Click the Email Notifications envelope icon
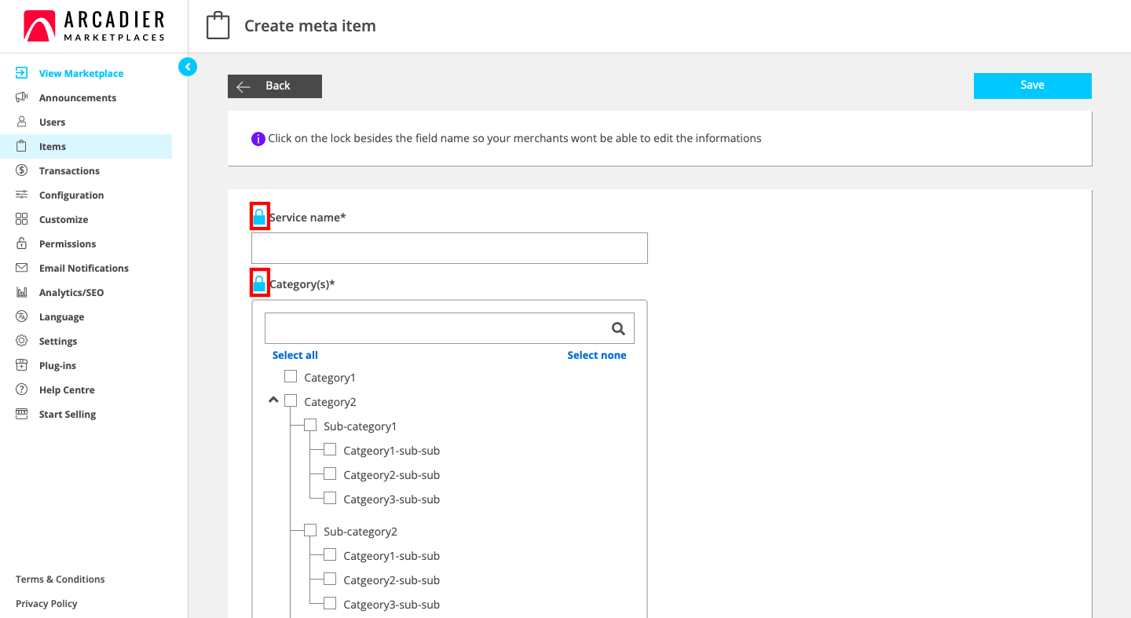This screenshot has height=618, width=1131. click(x=22, y=268)
